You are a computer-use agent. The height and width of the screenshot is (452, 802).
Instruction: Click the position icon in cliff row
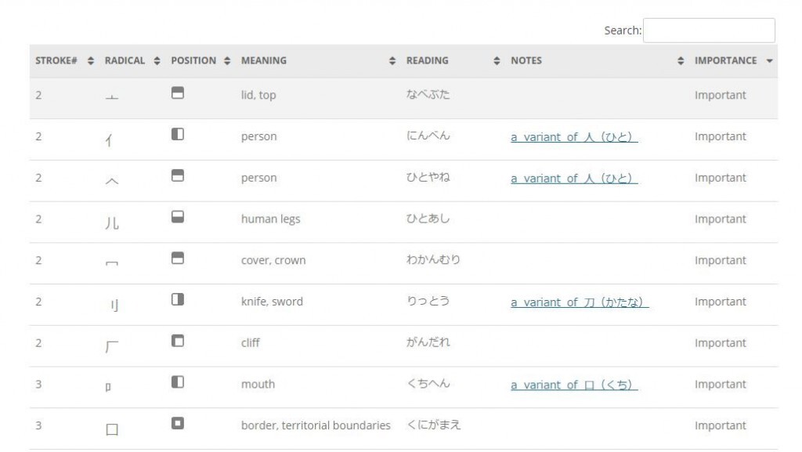[x=178, y=341]
